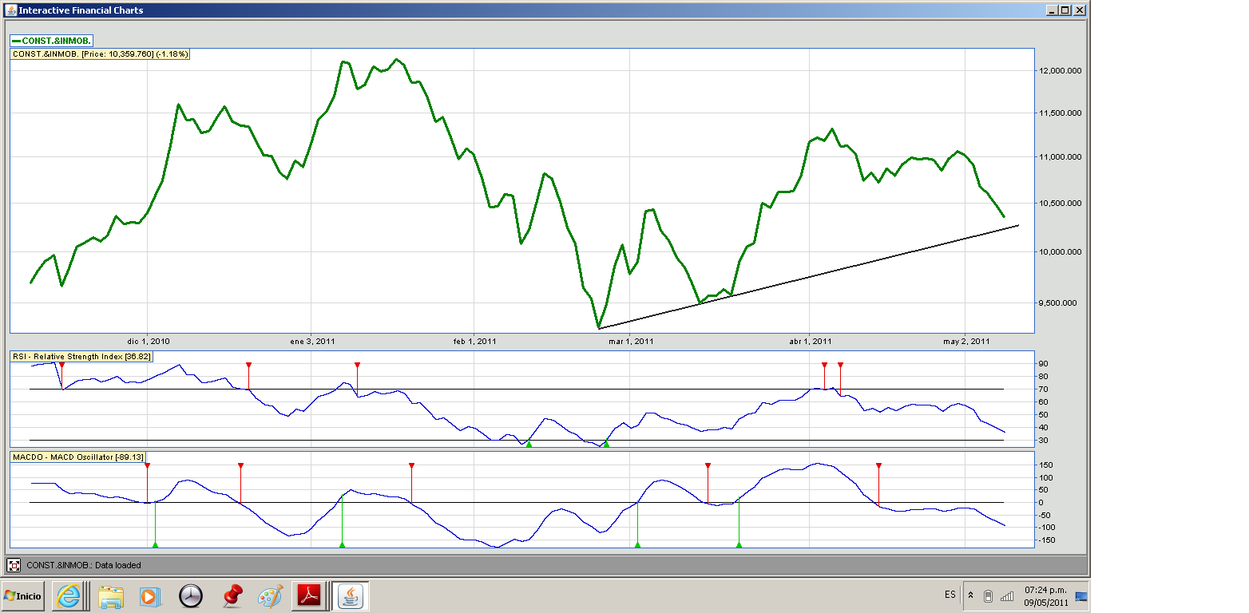Click the 11,500.000 price axis label
Viewport: 1249px width, 613px height.
point(1060,113)
